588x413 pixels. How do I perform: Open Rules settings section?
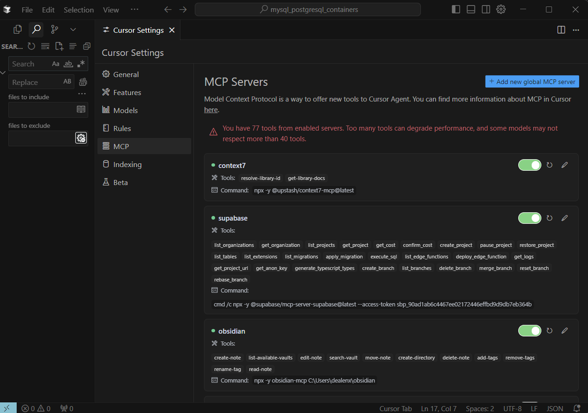[x=144, y=129]
